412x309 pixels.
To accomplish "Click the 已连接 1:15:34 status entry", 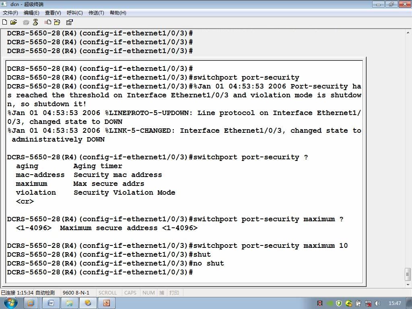I will [17, 293].
